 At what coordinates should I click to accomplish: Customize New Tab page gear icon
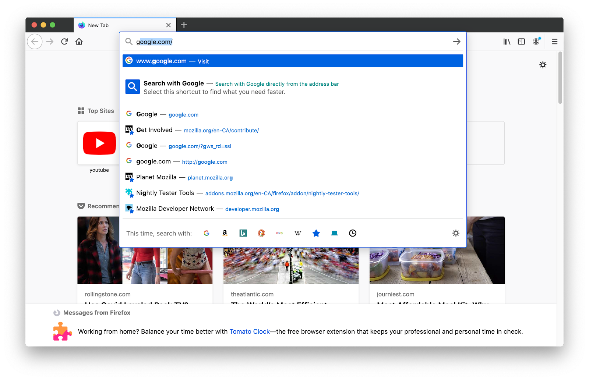[x=543, y=65]
